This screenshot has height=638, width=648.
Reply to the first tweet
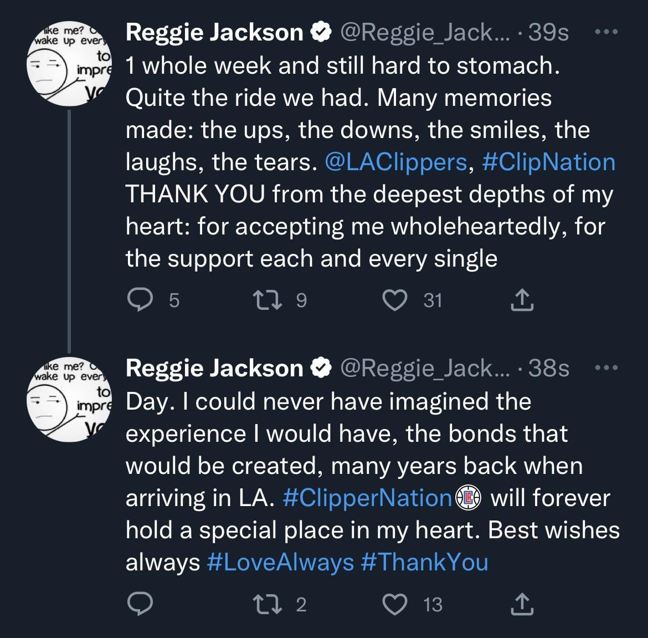(x=140, y=300)
